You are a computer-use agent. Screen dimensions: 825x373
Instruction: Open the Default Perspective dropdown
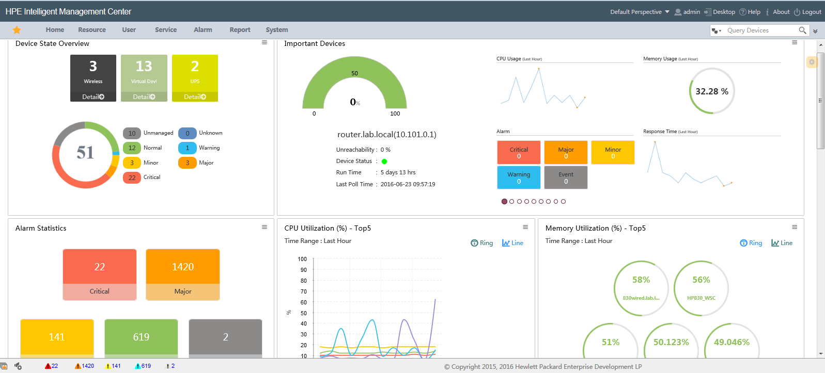640,12
